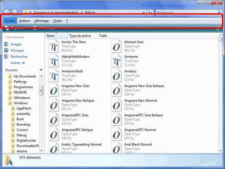Image resolution: width=225 pixels, height=169 pixels.
Task: Show more favorites via Autres
Action: click(x=18, y=63)
